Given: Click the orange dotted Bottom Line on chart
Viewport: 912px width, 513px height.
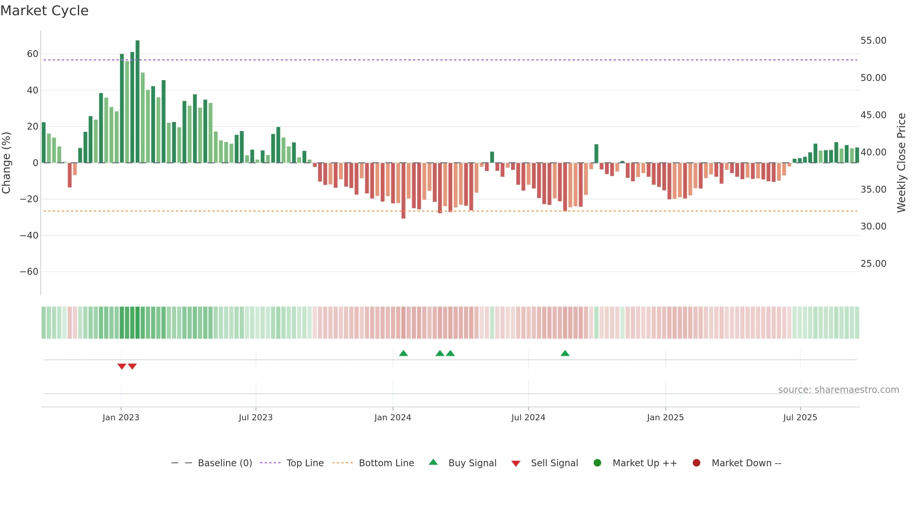Looking at the screenshot, I should (x=450, y=211).
